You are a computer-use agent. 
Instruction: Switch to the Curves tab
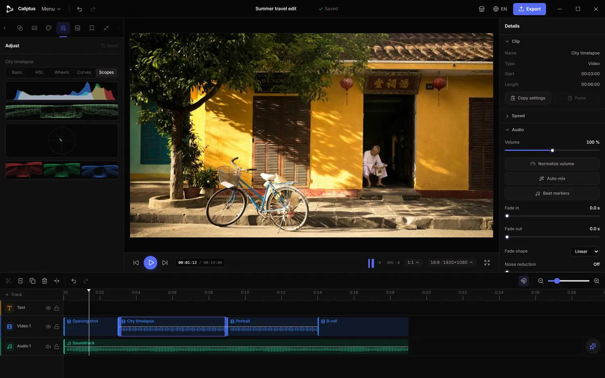(84, 73)
